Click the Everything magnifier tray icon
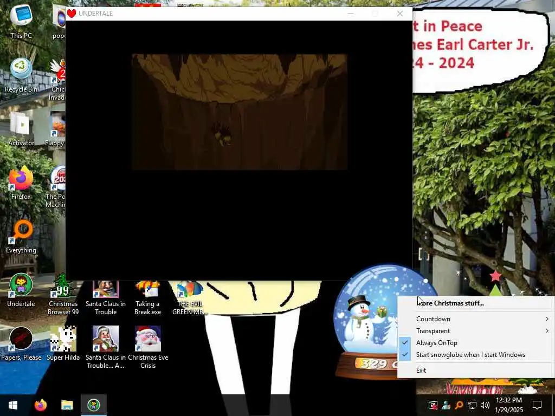This screenshot has height=416, width=555. (459, 405)
